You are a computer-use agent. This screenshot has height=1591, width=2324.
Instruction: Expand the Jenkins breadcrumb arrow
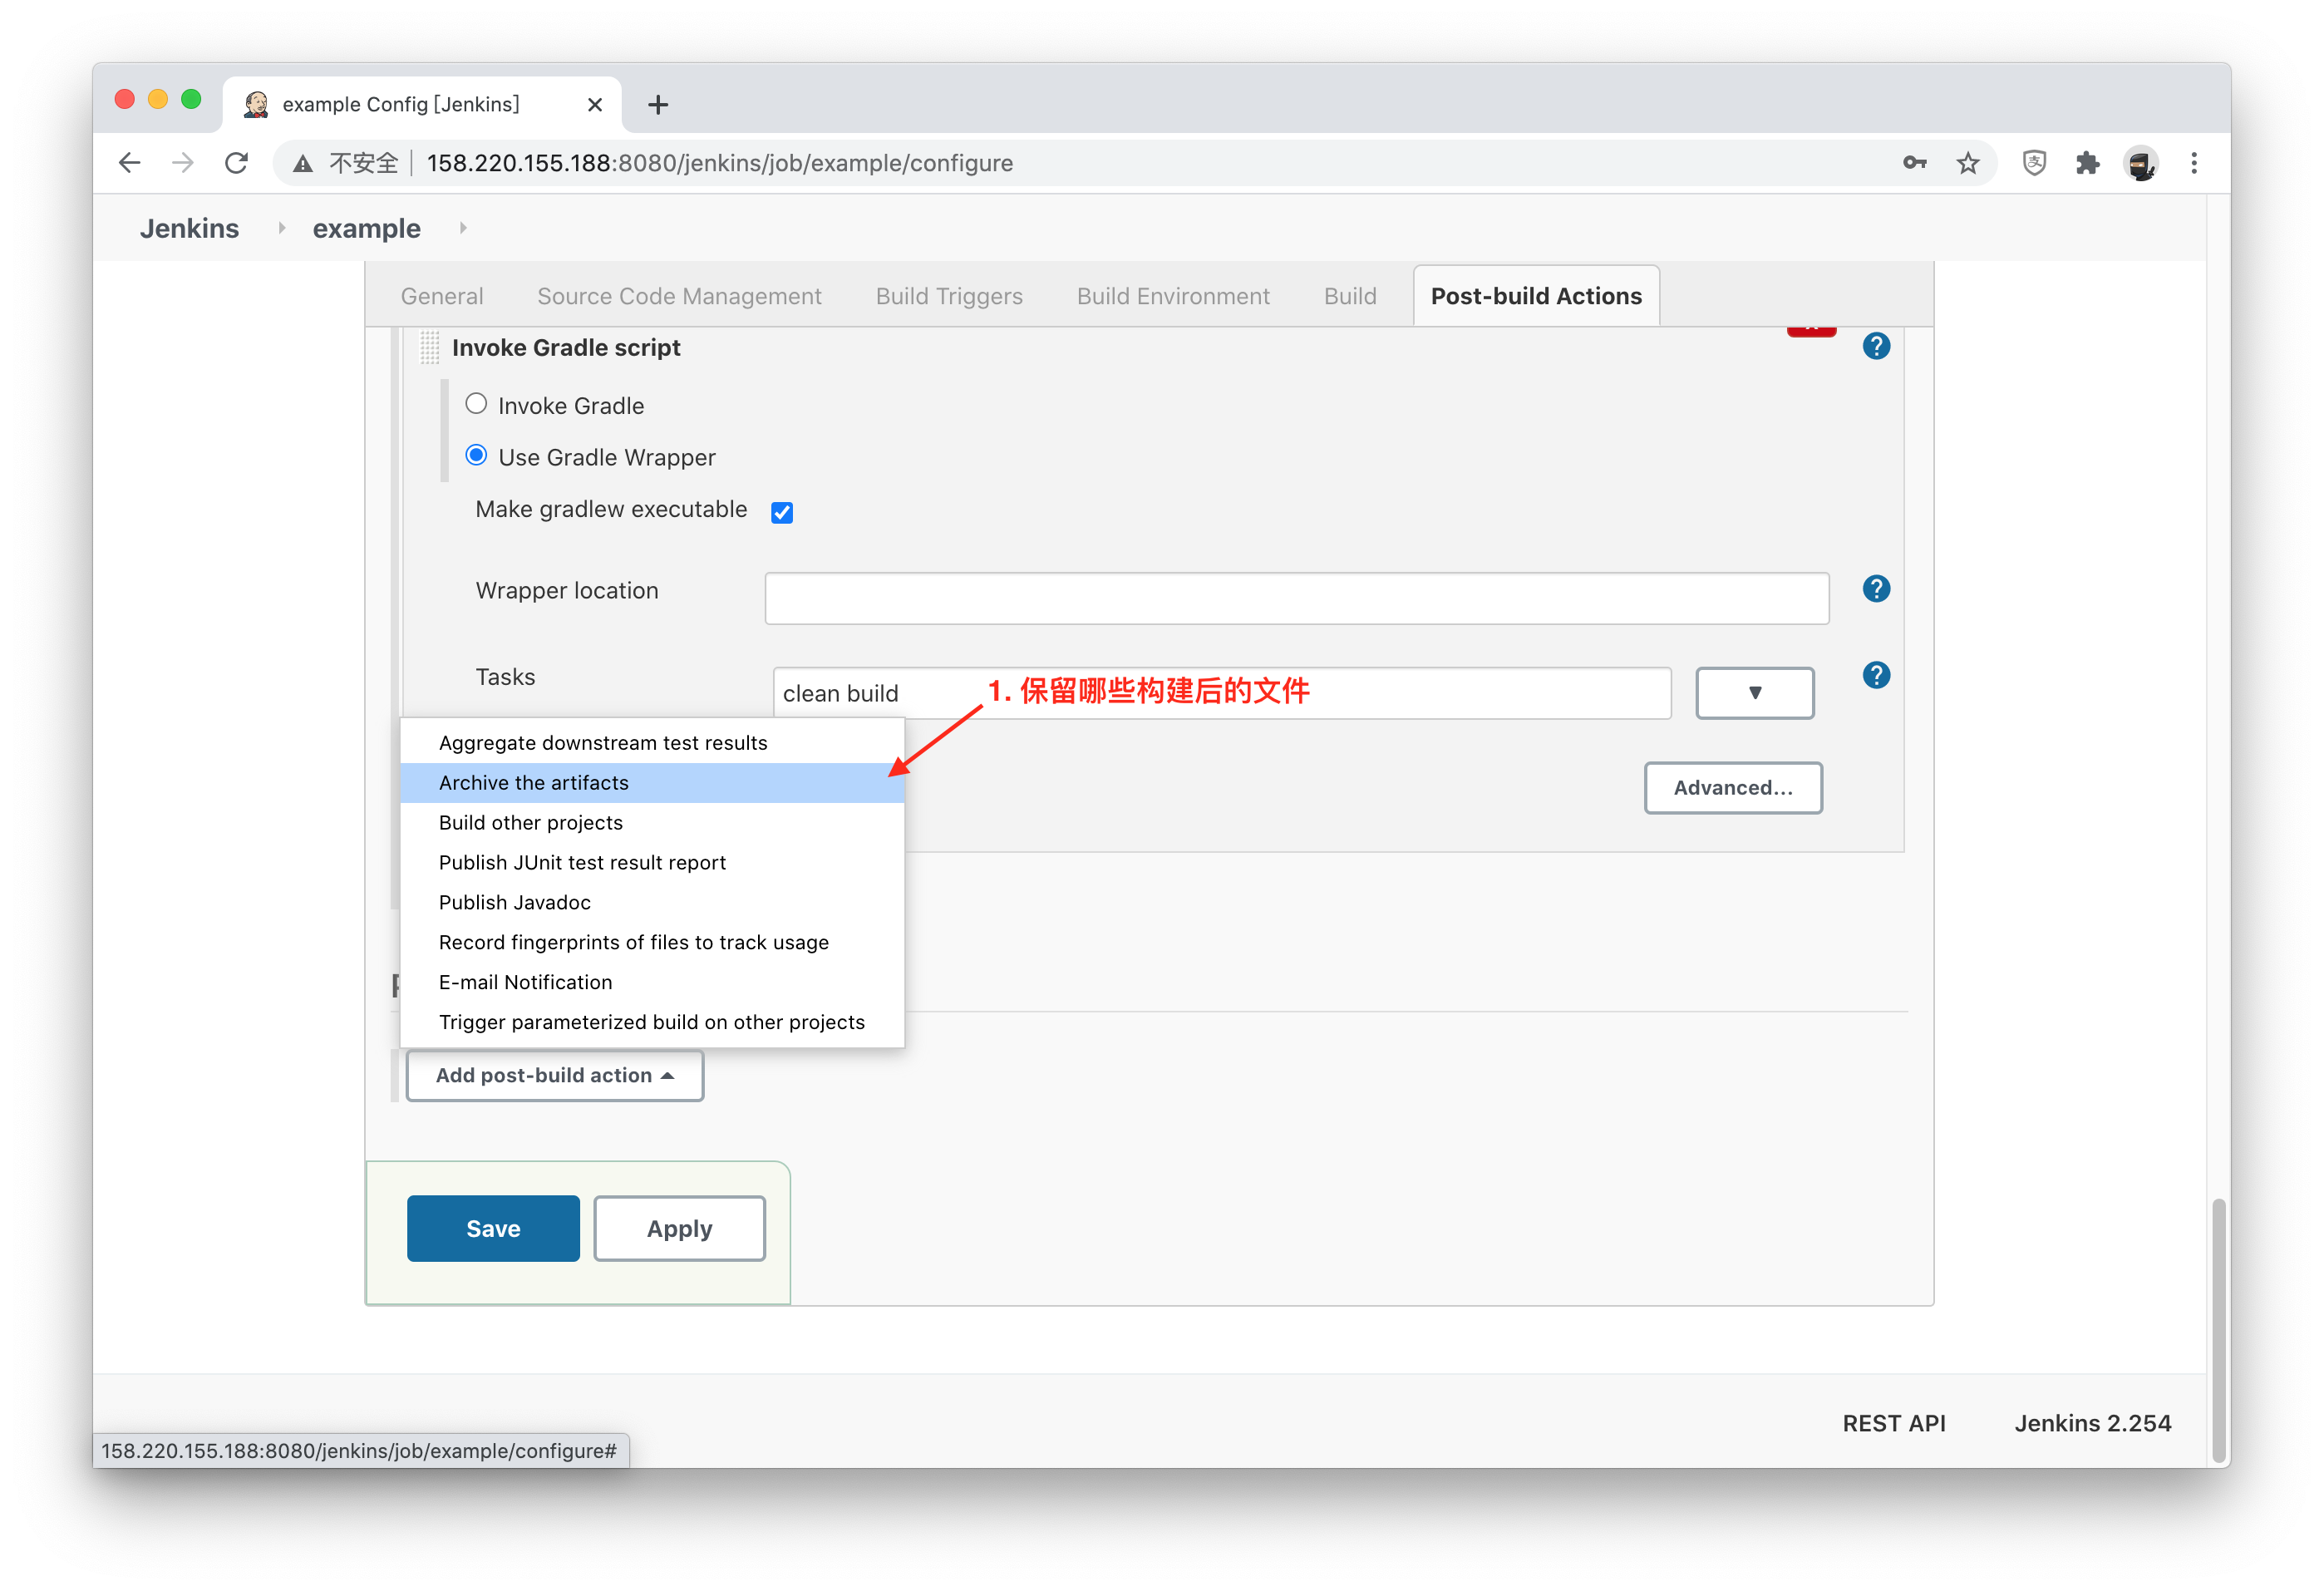[x=282, y=228]
